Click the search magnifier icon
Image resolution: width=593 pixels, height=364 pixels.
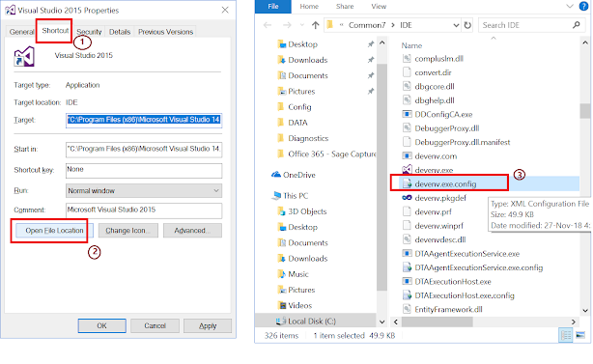(577, 25)
